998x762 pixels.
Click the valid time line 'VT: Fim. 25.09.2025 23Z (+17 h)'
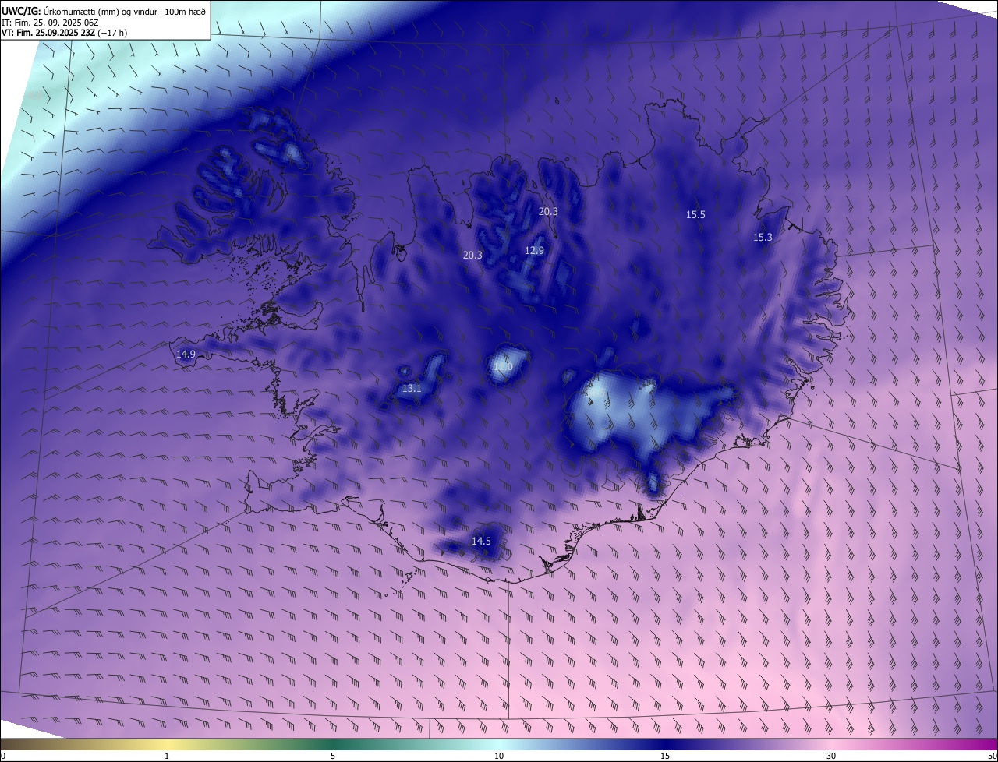click(x=65, y=33)
